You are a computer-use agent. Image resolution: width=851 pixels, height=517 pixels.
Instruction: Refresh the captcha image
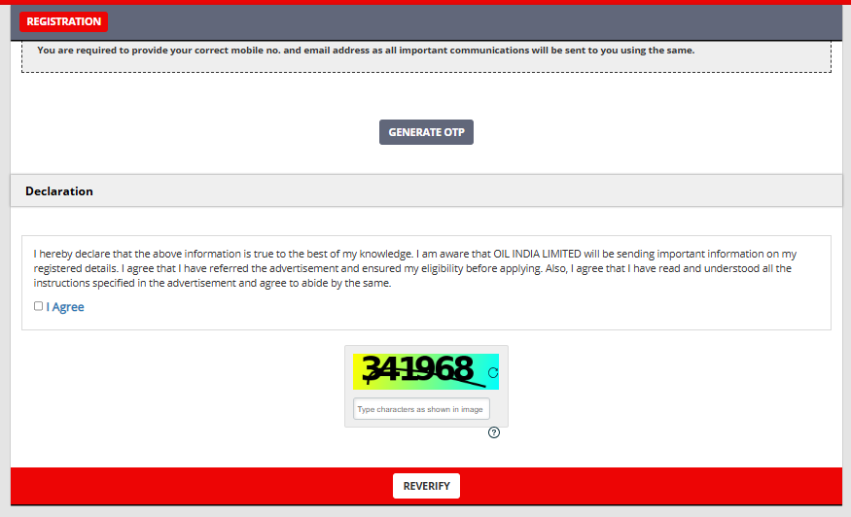tap(493, 372)
